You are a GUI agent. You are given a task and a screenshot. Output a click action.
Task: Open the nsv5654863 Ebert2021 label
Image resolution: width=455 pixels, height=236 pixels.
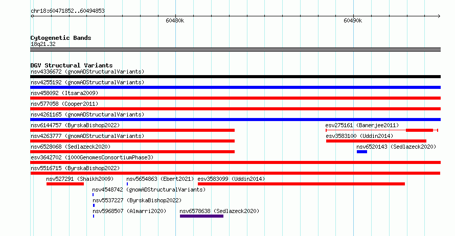pos(160,179)
